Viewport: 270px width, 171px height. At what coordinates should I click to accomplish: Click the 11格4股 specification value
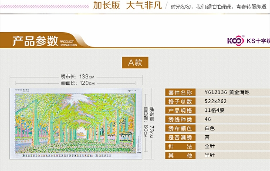[x=215, y=110]
